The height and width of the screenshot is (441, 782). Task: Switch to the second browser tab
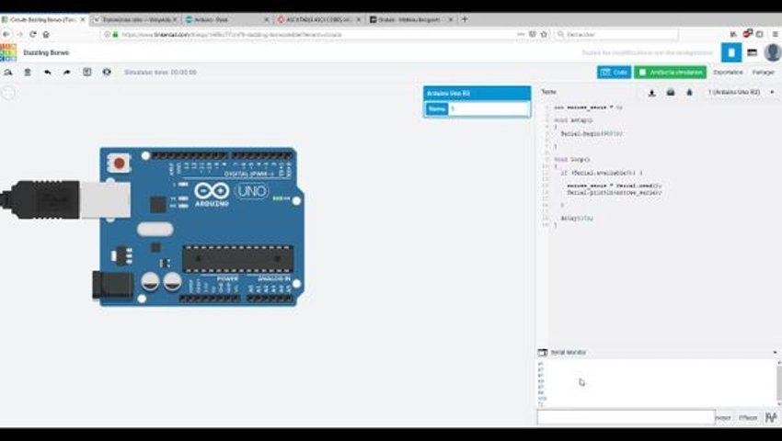click(135, 19)
